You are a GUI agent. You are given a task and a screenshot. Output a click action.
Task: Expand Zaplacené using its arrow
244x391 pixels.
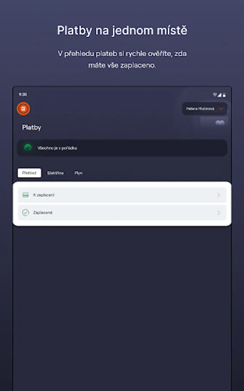[218, 212]
